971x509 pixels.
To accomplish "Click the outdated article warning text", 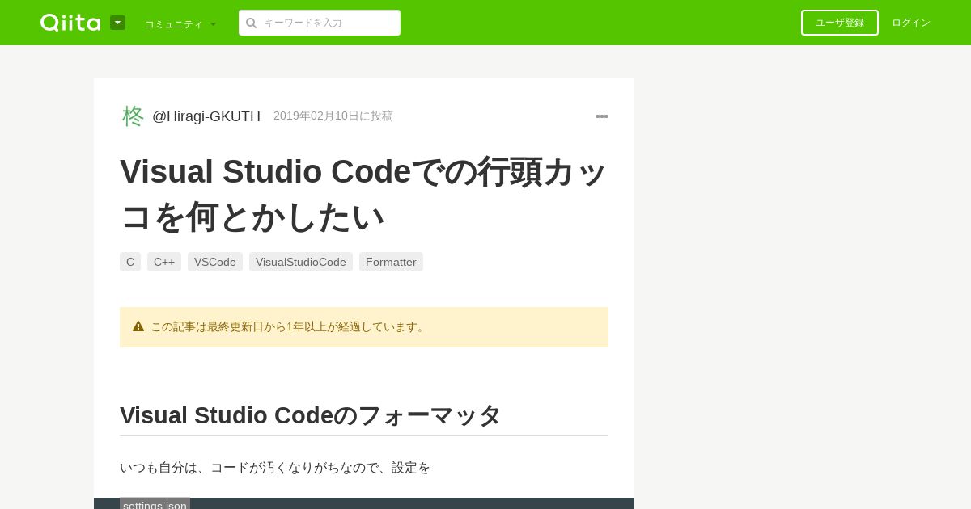I will pyautogui.click(x=289, y=326).
